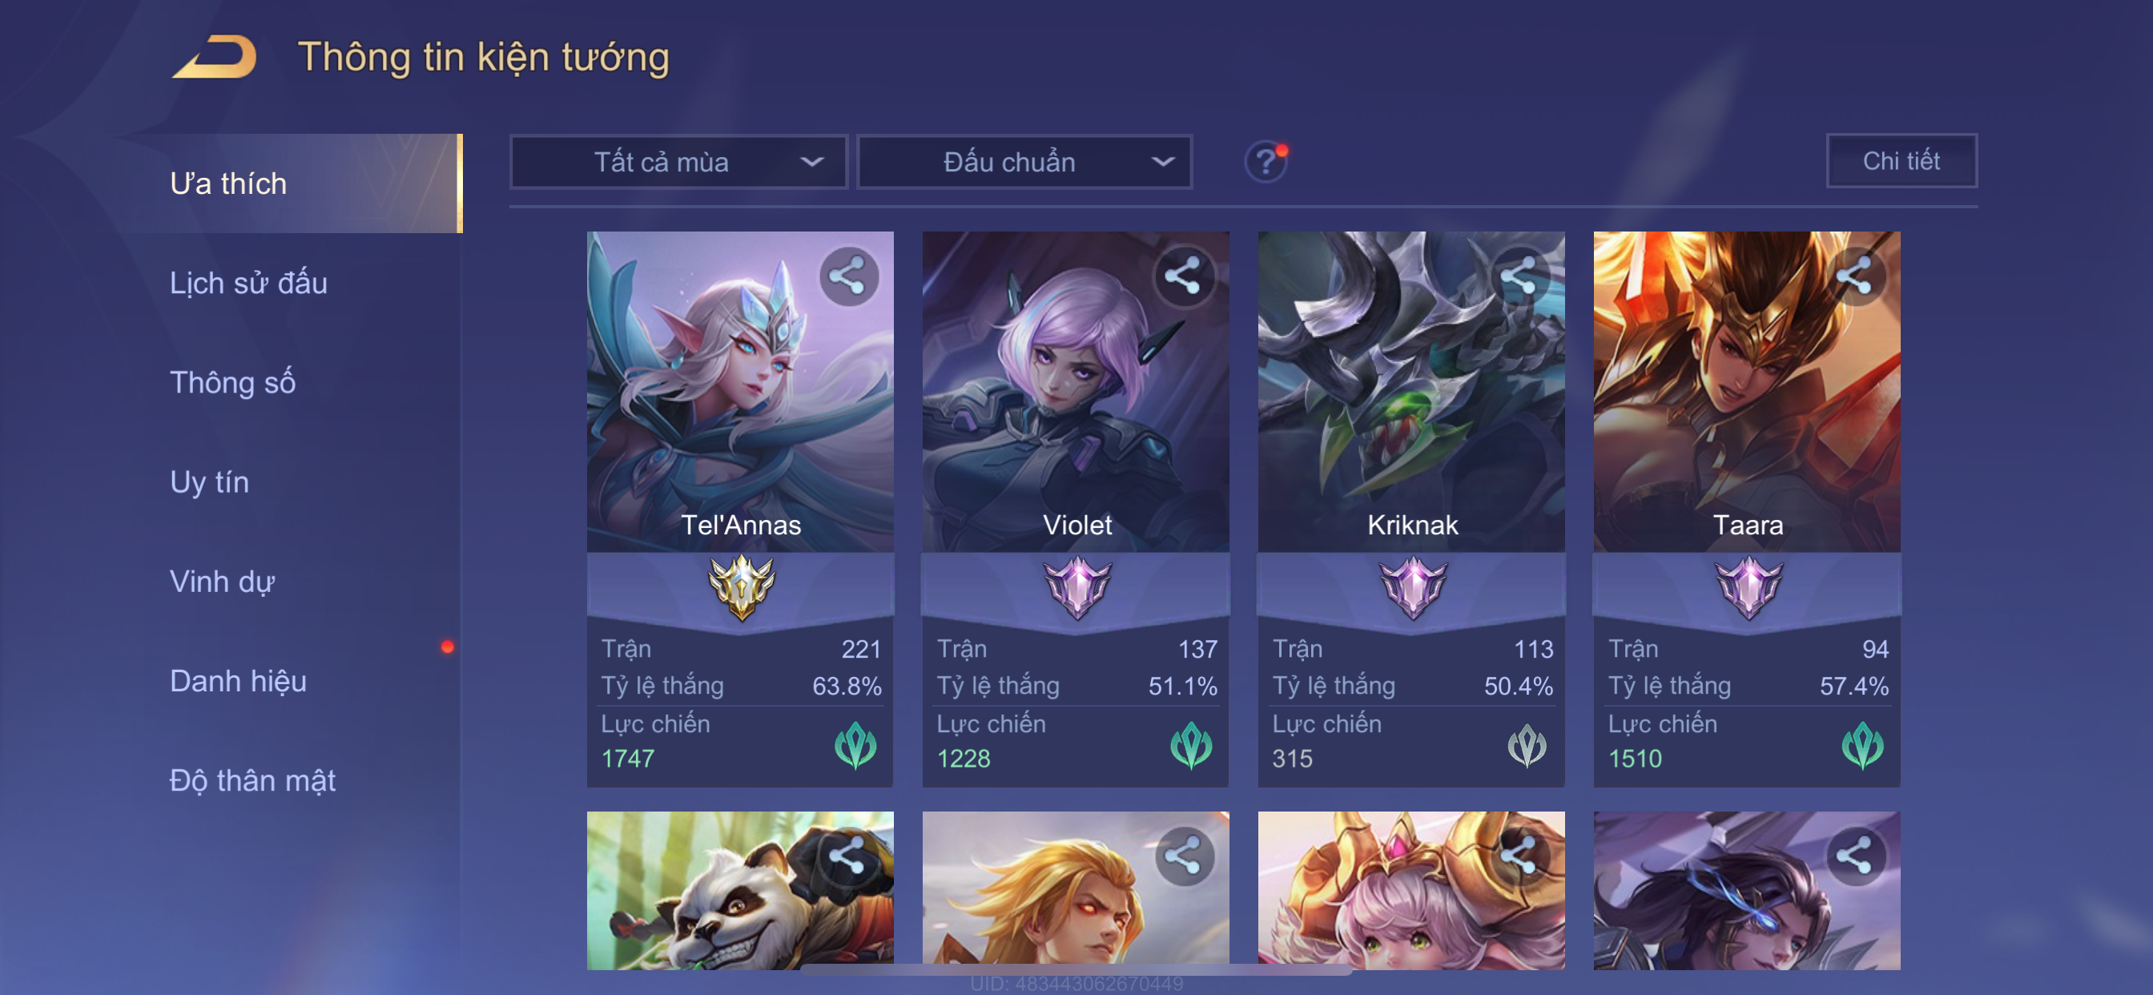The image size is (2153, 995).
Task: Share the Violet hero card
Action: pos(1184,276)
